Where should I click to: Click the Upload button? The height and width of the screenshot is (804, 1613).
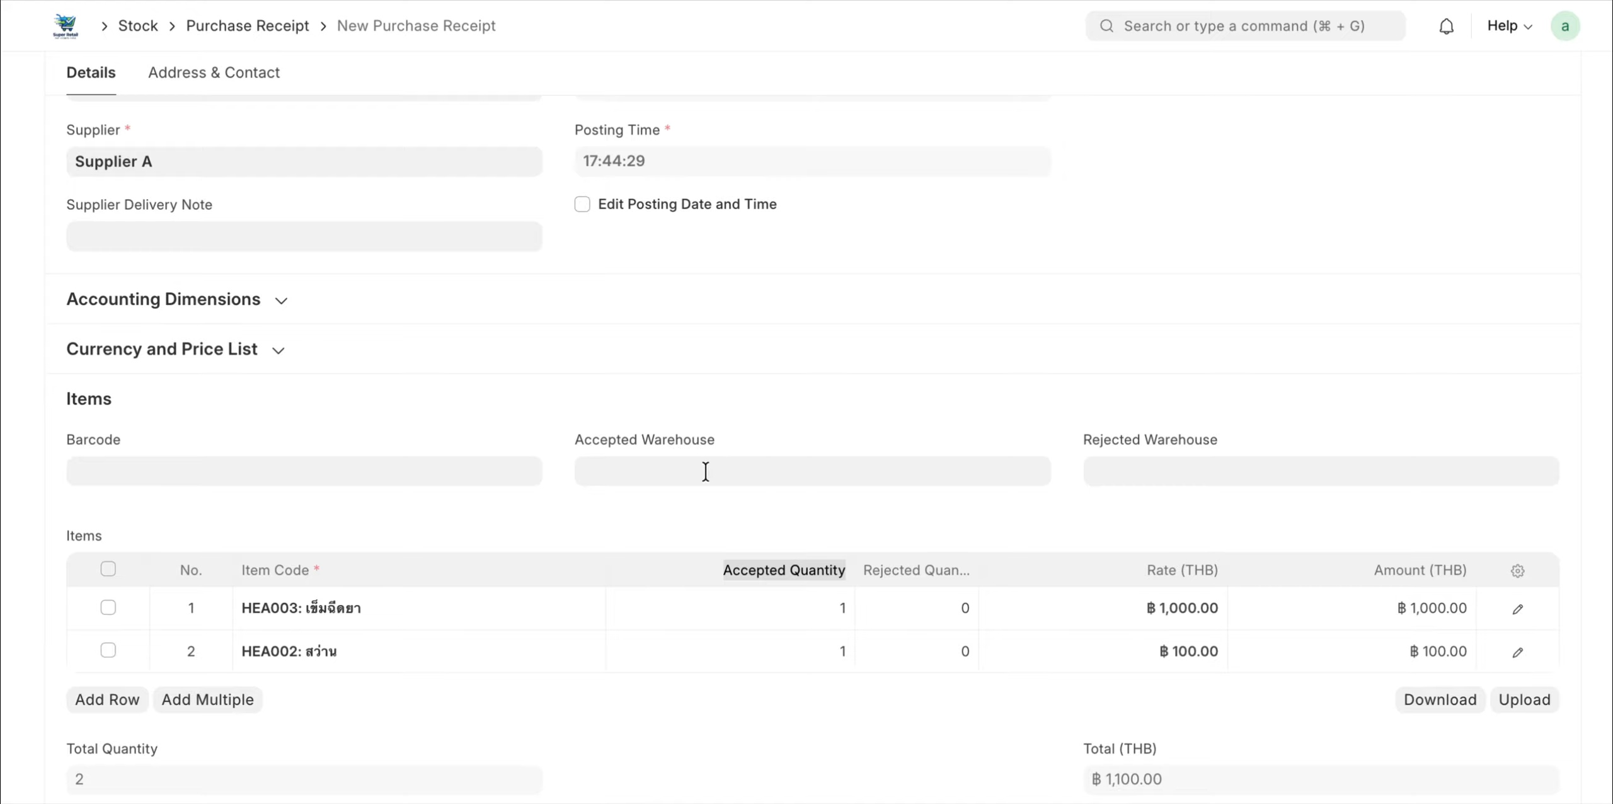click(x=1524, y=699)
